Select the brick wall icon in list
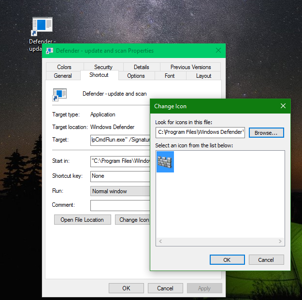302x300 pixels. (165, 162)
